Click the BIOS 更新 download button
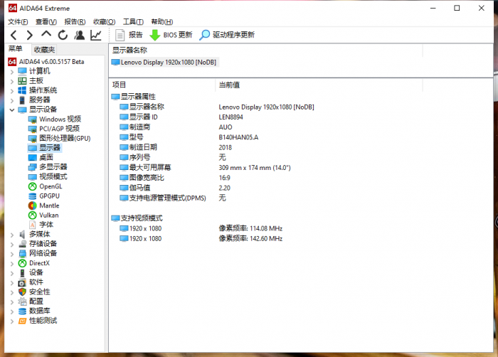This screenshot has width=498, height=357. 171,35
